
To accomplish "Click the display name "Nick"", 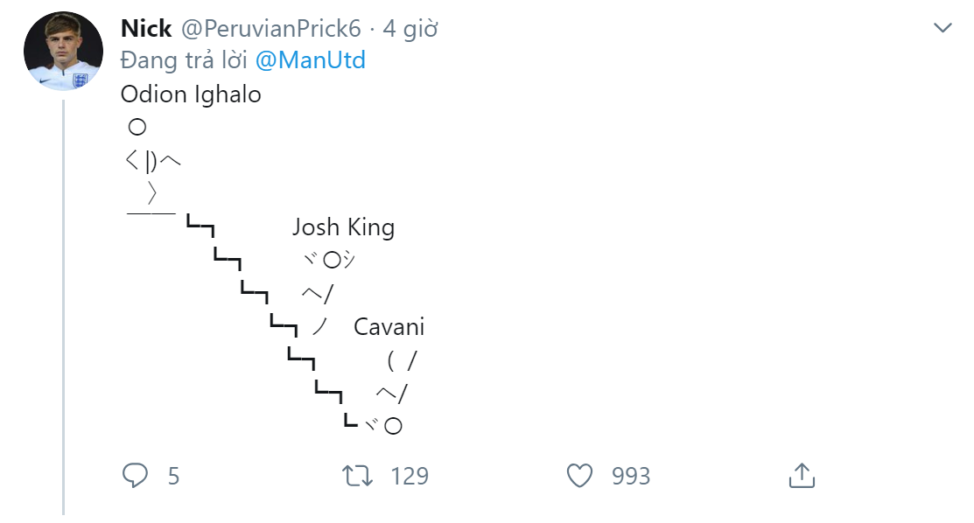I will point(146,29).
